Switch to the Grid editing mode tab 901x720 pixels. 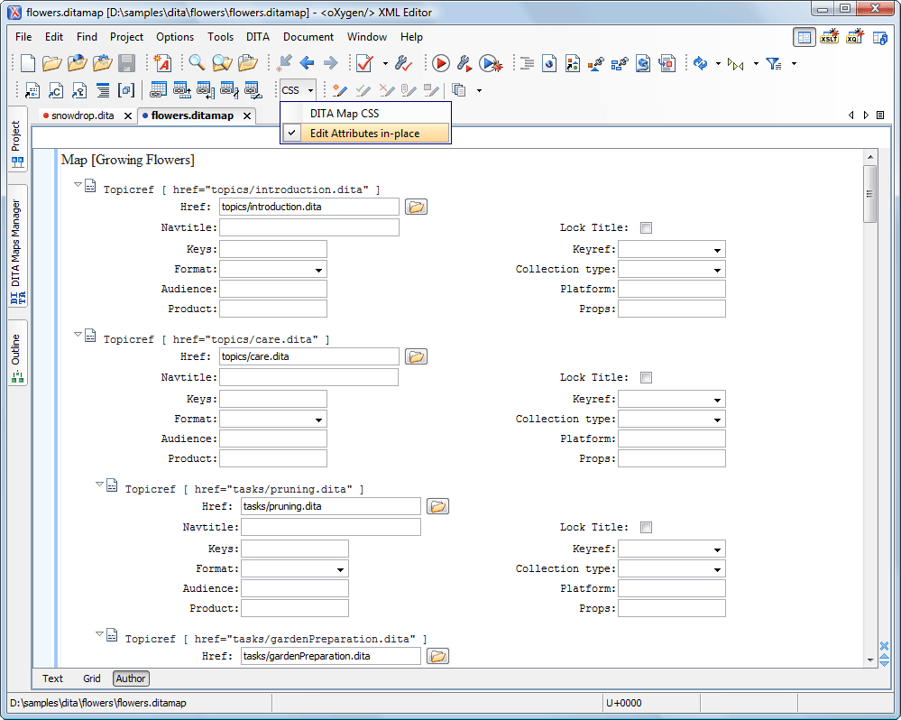coord(92,678)
